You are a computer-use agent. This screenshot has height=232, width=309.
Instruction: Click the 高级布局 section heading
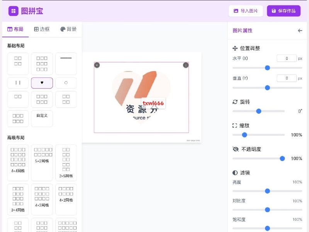16,138
